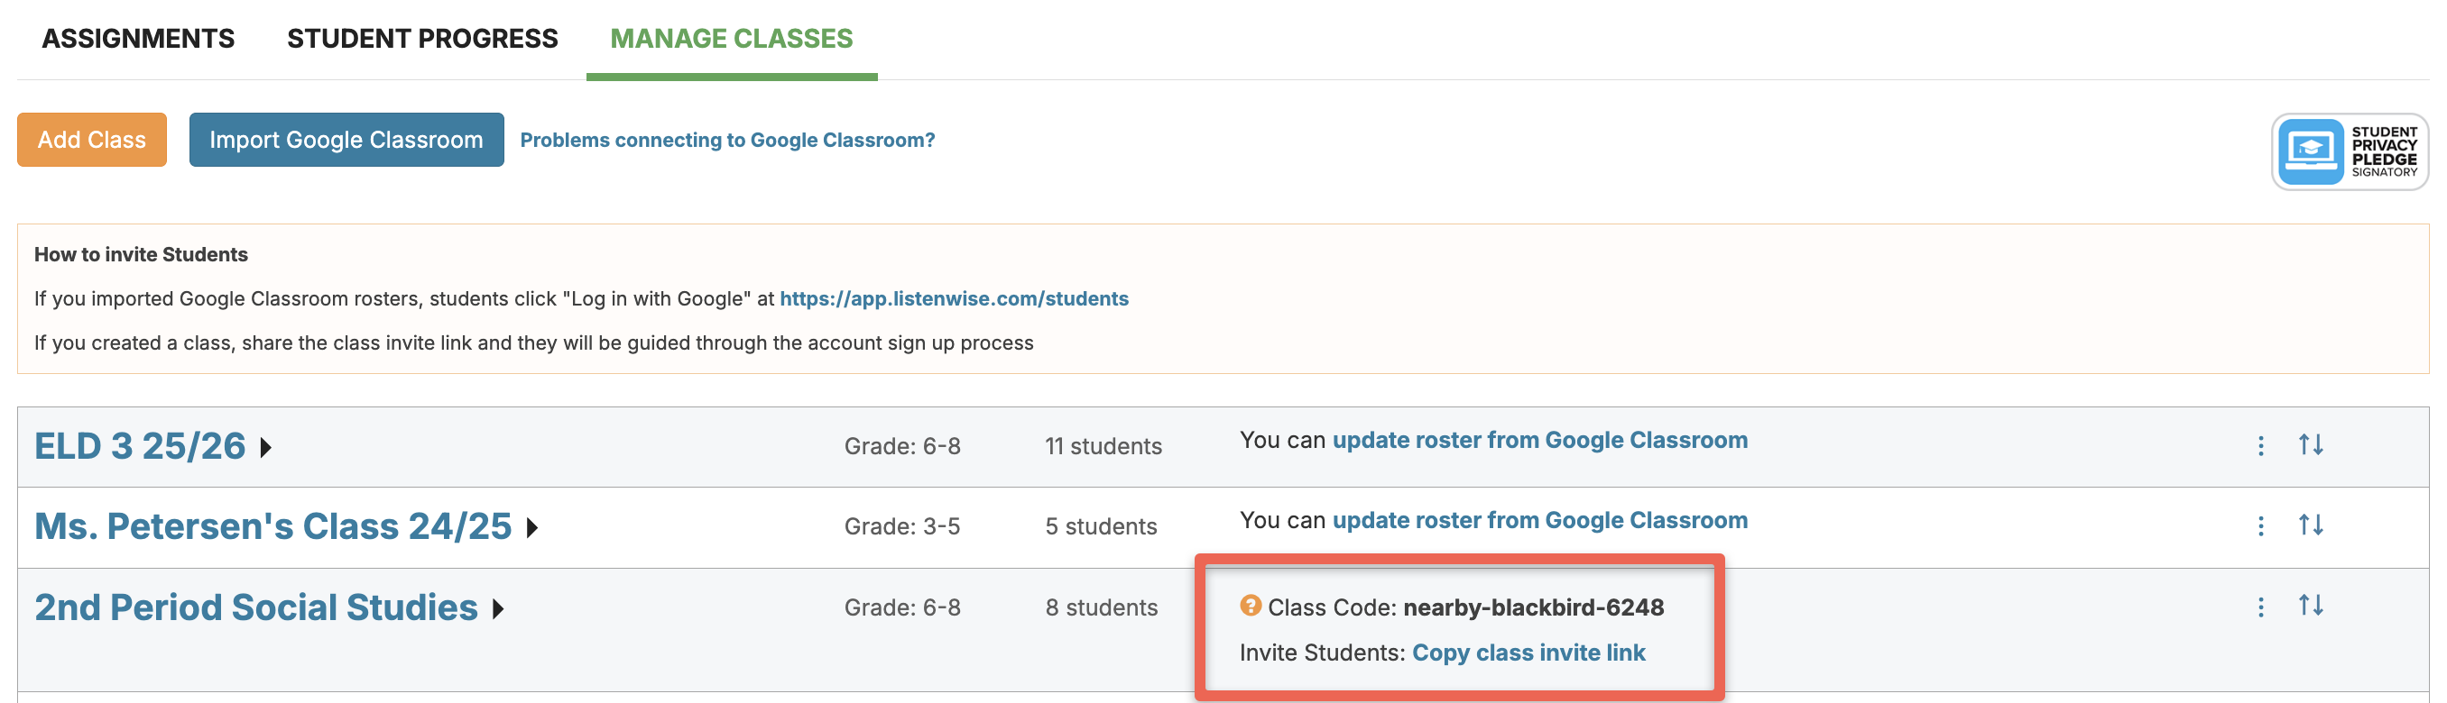The width and height of the screenshot is (2447, 703).
Task: Open the Problems connecting to Google Classroom link
Action: pos(727,141)
